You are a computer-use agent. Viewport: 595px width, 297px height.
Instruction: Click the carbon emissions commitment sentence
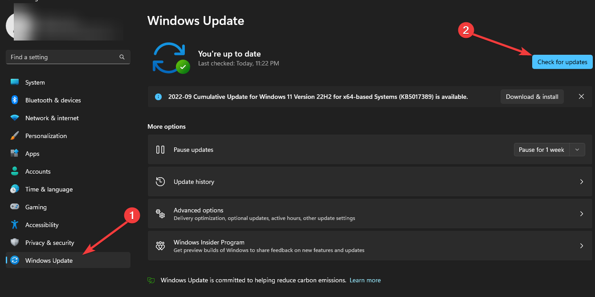[x=253, y=281]
